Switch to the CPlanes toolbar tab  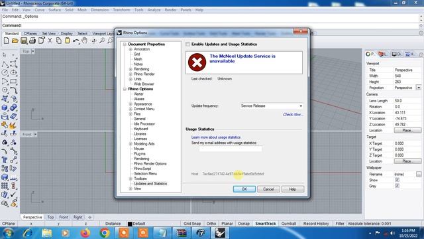coord(30,34)
